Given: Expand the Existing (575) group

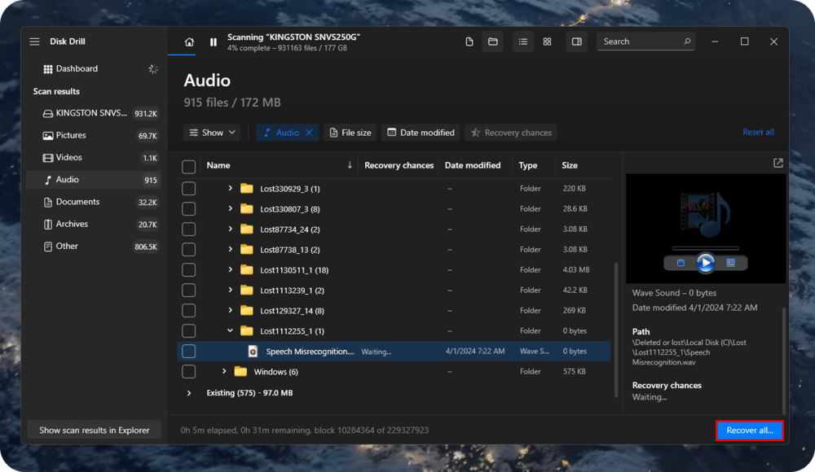Looking at the screenshot, I should click(x=189, y=393).
